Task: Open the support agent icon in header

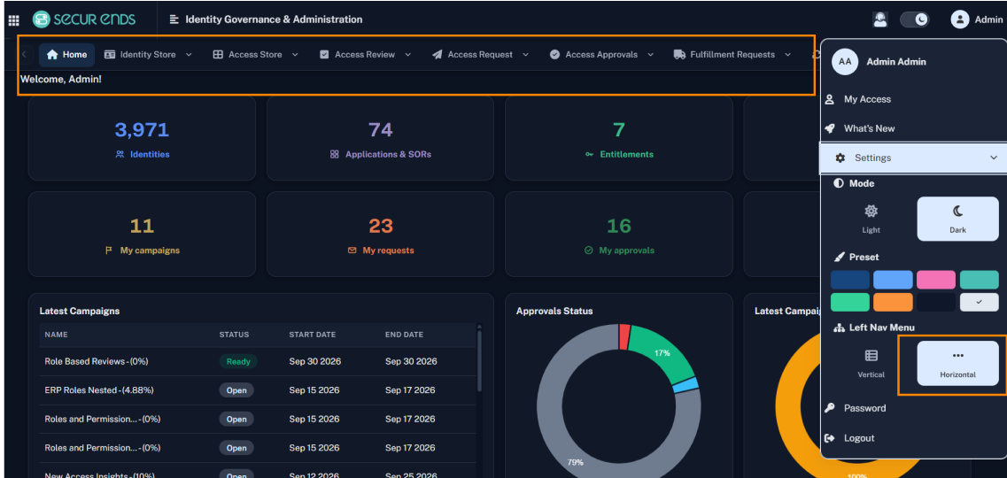Action: 879,19
